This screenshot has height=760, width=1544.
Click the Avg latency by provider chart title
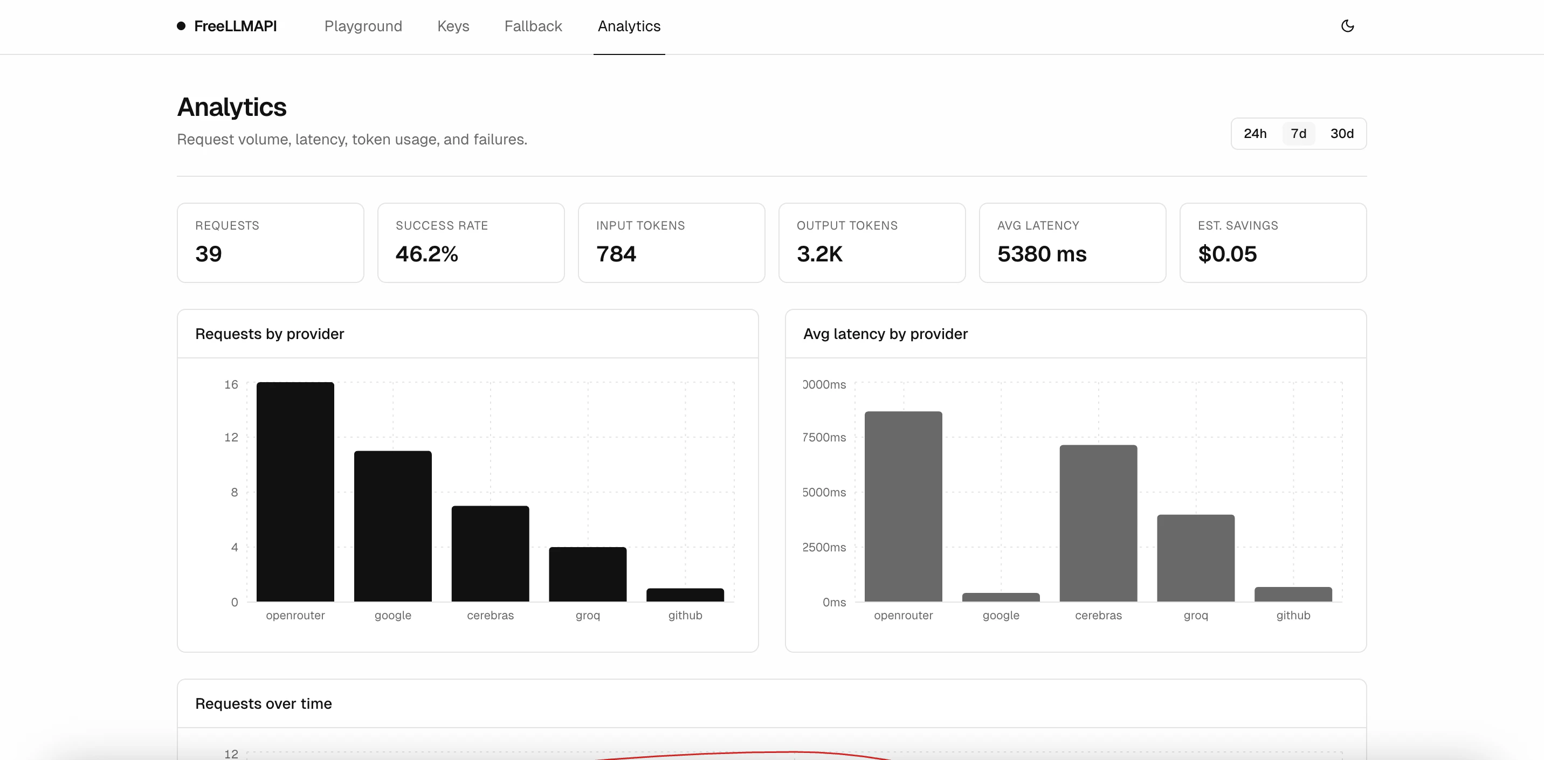[886, 334]
